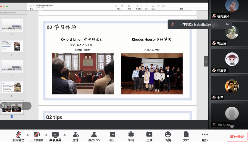This screenshot has height=142, width=248.
Task: Open the 文档 documents icon
Action: tap(186, 135)
